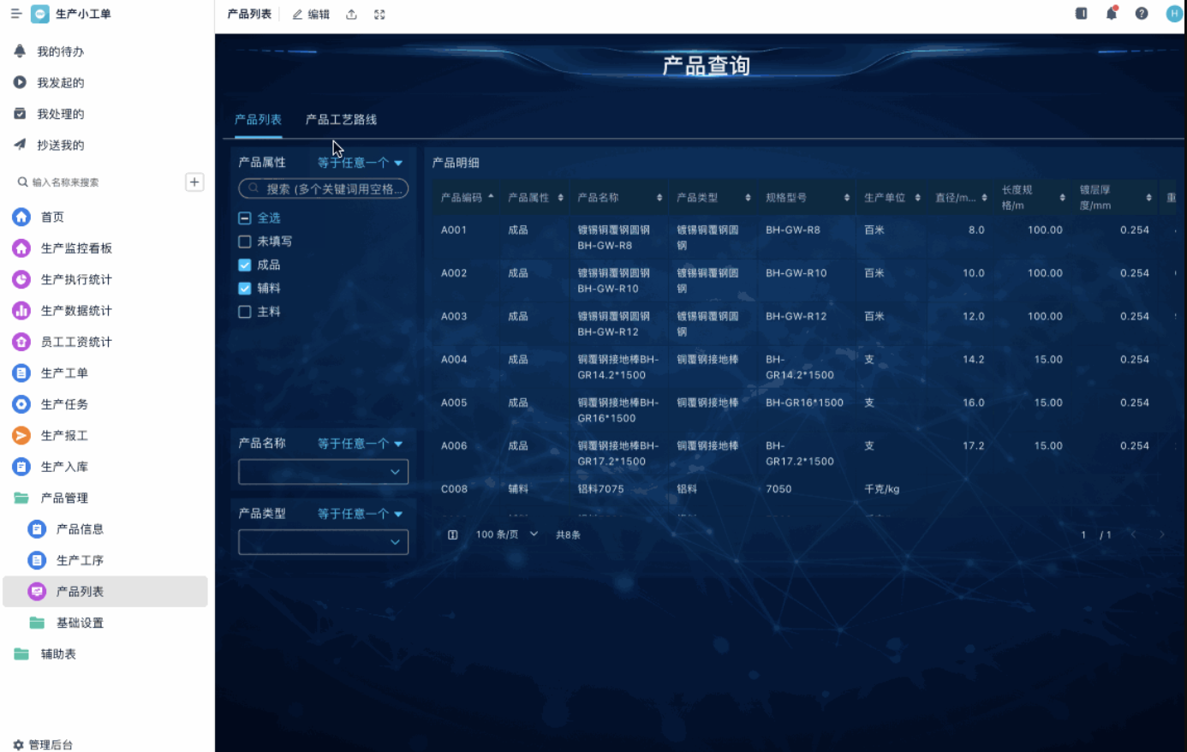Open 产品名称 filter condition dropdown
The image size is (1187, 752).
point(360,444)
